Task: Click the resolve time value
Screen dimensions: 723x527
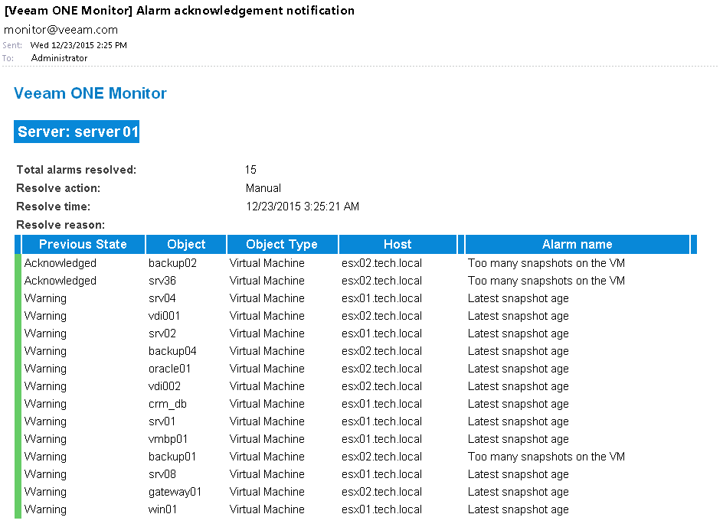Action: (302, 207)
